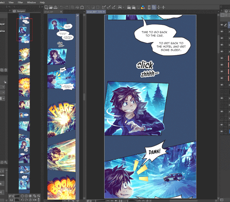Open a file using the folder icon

pos(51,7)
